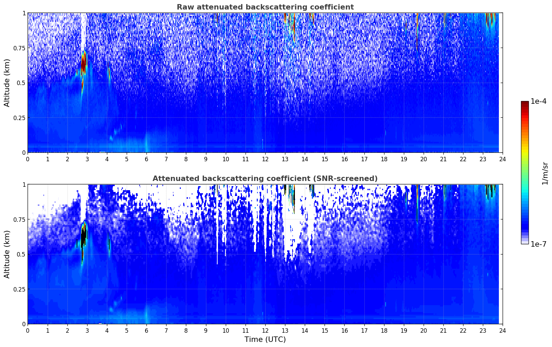Select the 0.25 altitude tick on top plot
552x347 pixels.
point(19,118)
